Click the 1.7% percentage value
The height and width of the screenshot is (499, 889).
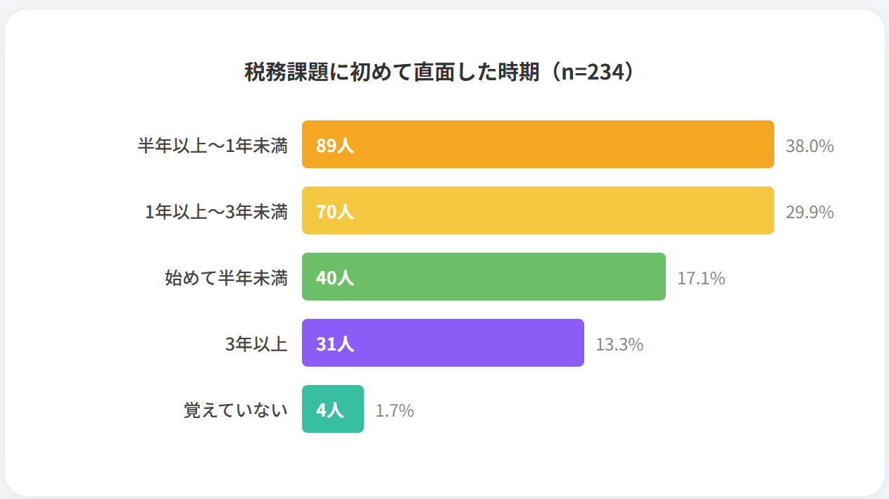[394, 411]
